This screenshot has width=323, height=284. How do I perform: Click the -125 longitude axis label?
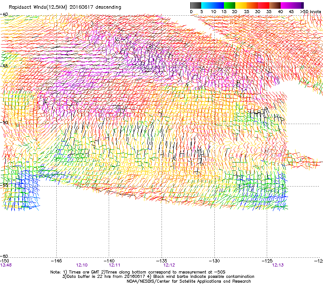[267, 261]
